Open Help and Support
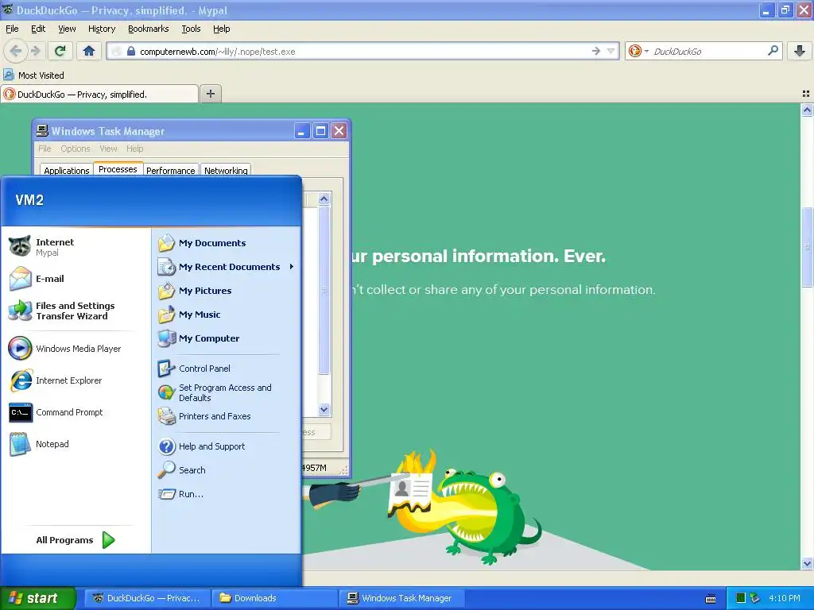This screenshot has width=814, height=610. coord(227,446)
